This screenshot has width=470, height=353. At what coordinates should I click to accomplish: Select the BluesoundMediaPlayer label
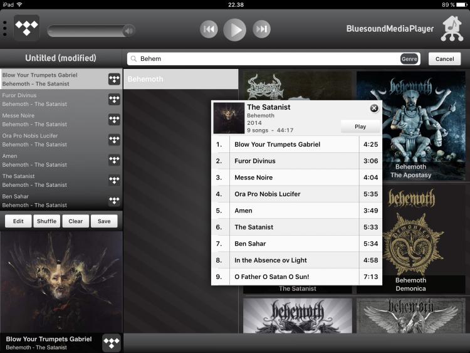(x=390, y=29)
